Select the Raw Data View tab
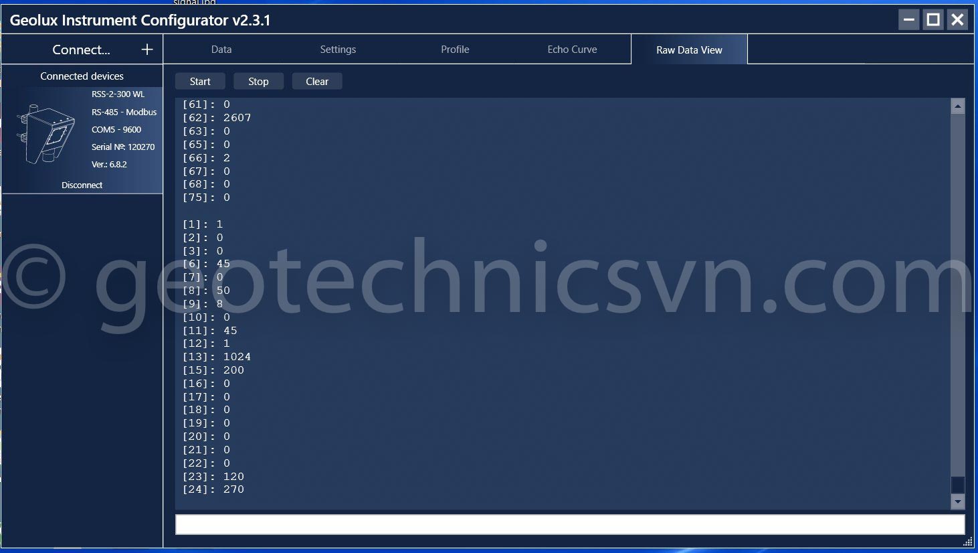 pos(689,50)
